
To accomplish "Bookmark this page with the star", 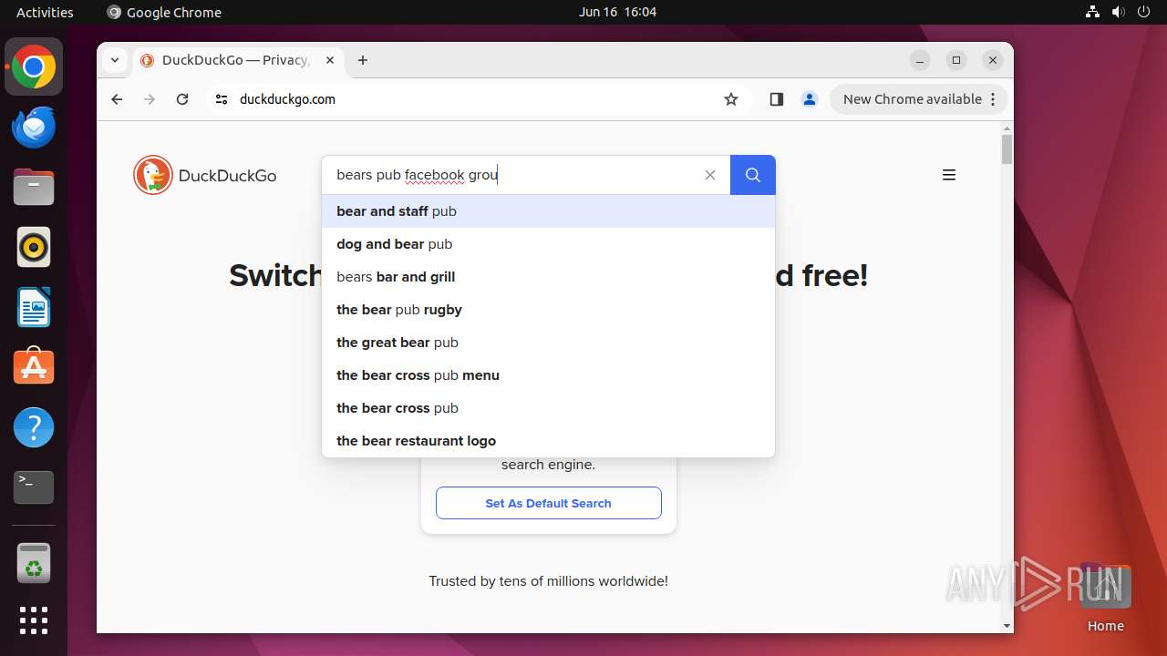I will (x=731, y=99).
